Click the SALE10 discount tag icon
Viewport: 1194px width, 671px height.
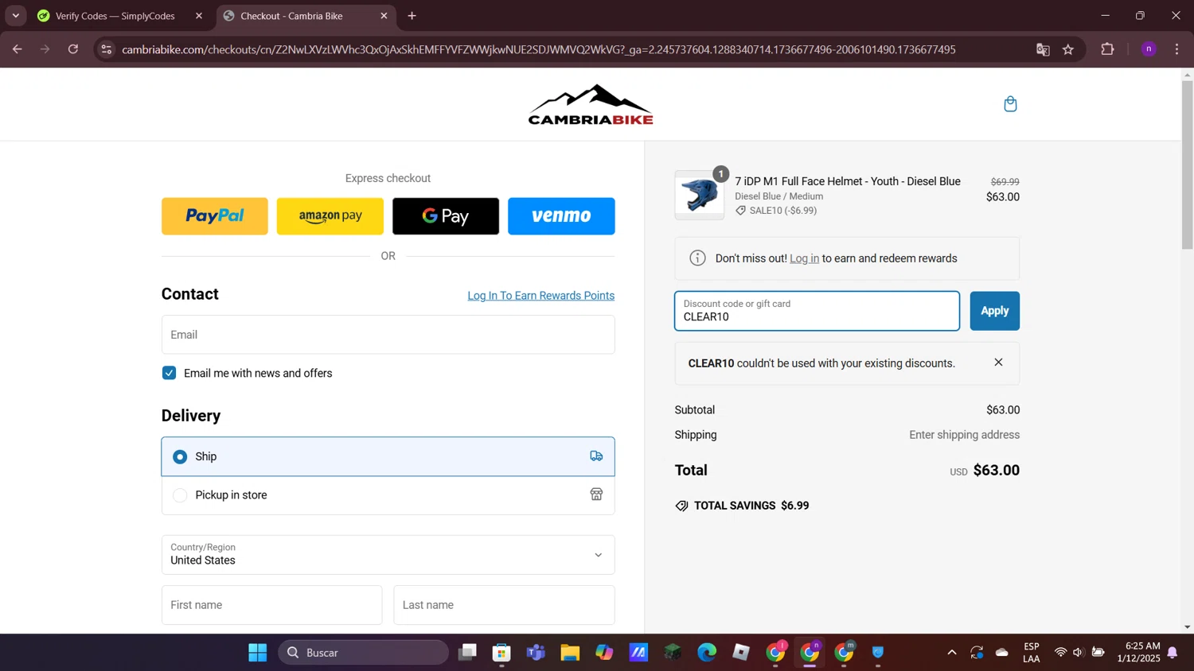pos(740,211)
